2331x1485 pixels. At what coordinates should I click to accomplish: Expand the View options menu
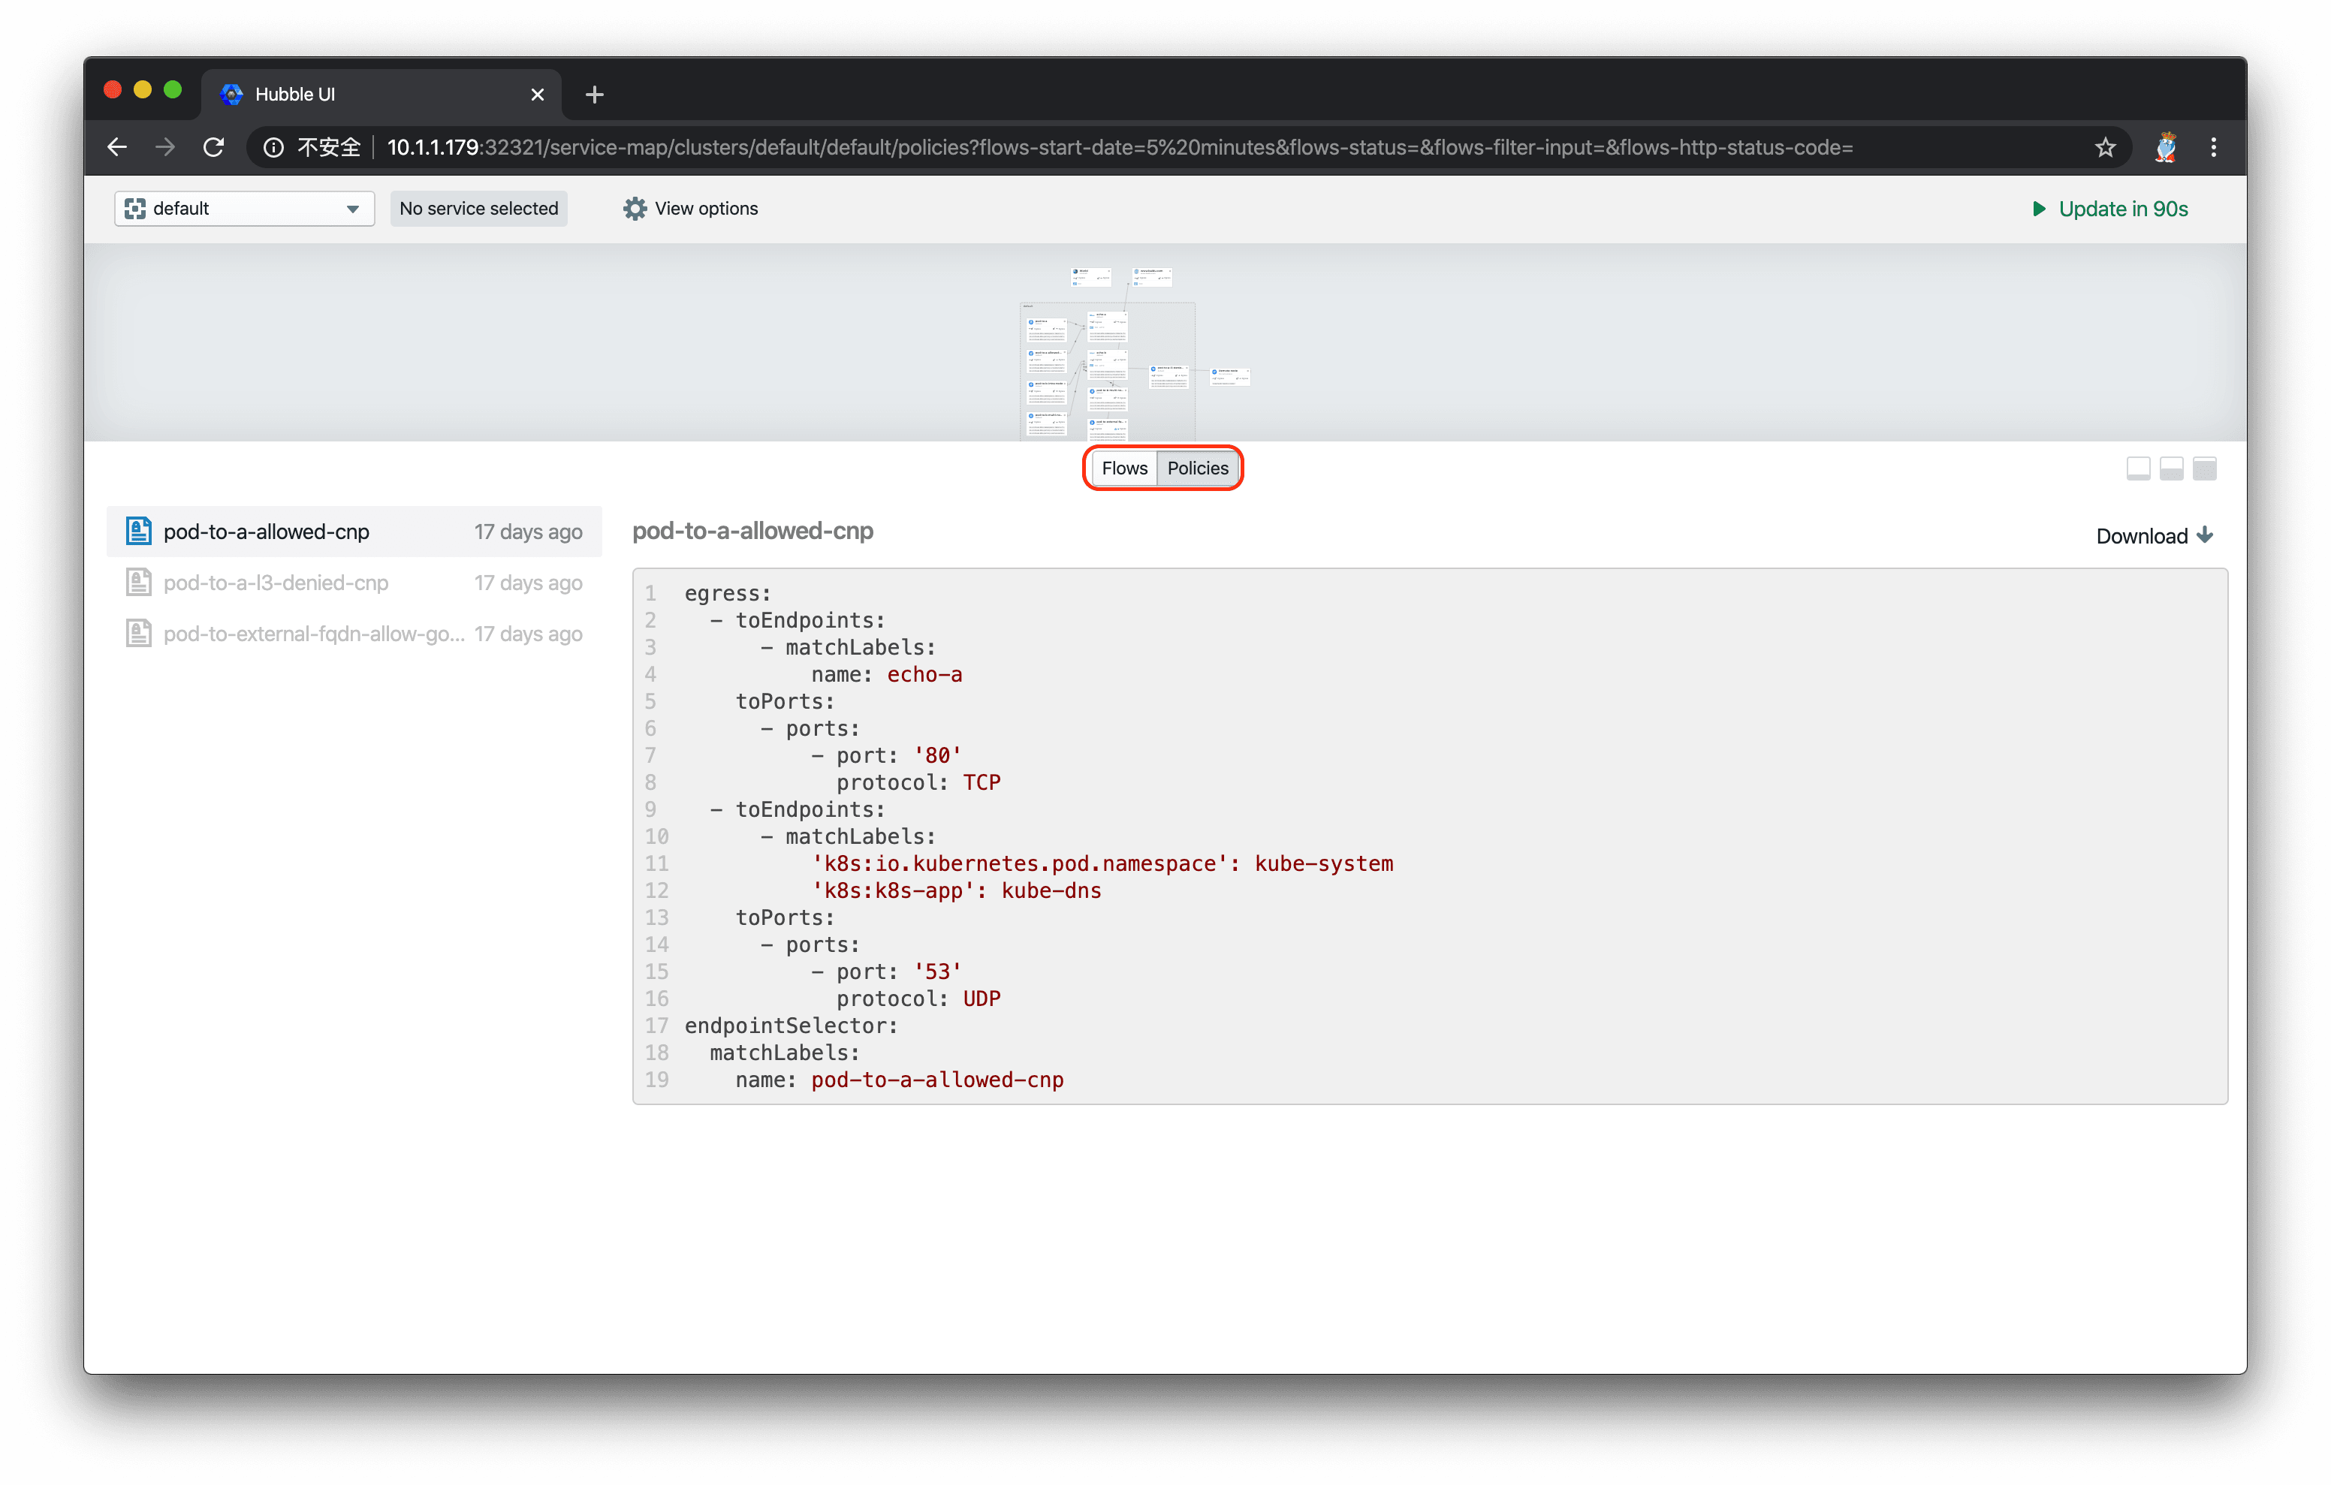[x=690, y=208]
